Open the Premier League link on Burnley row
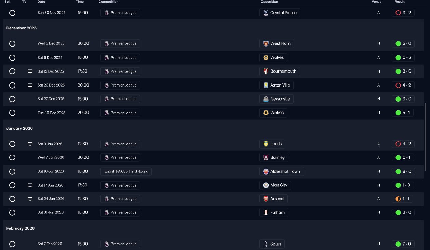The width and height of the screenshot is (430, 250). click(120, 157)
